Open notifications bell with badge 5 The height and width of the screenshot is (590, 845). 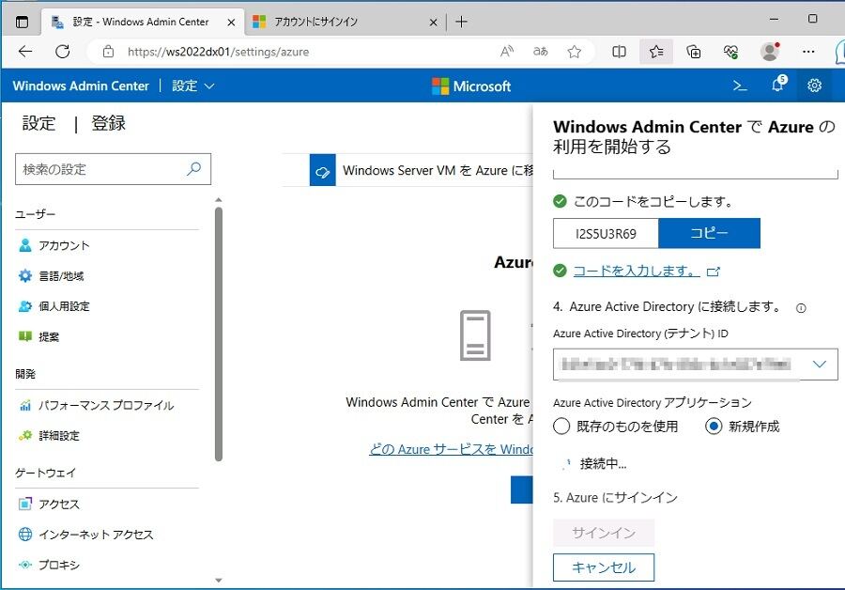778,85
